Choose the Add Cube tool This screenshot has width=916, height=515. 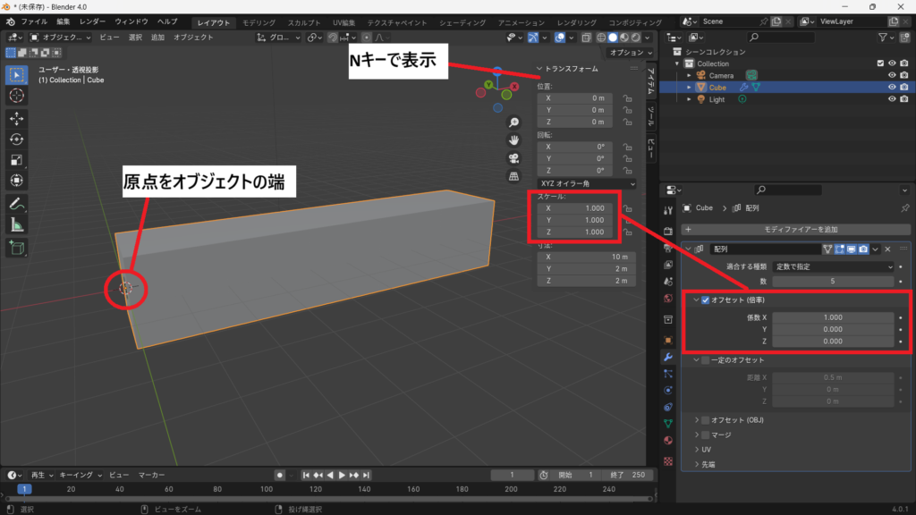tap(17, 248)
